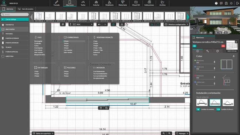This screenshot has width=240, height=135.
Task: Click the Cerrar catálogo button
Action: click(15, 19)
